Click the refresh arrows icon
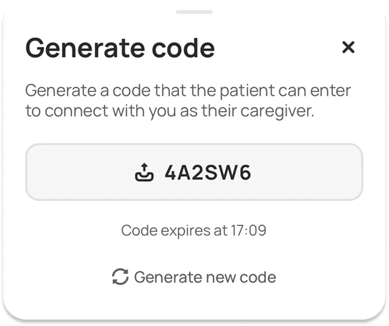This screenshot has height=326, width=389. (x=120, y=277)
